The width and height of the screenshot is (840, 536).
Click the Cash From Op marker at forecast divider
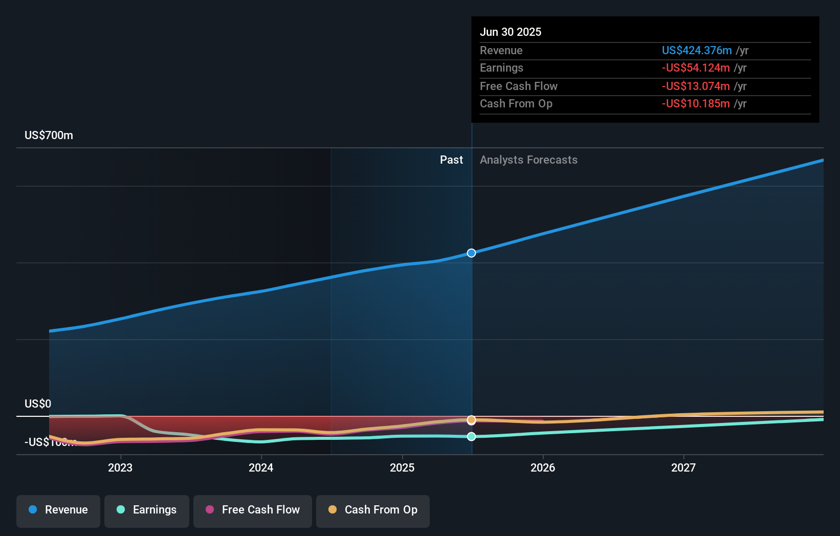471,420
